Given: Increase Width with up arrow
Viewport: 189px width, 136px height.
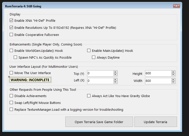Looking at the screenshot, I should (x=173, y=80).
